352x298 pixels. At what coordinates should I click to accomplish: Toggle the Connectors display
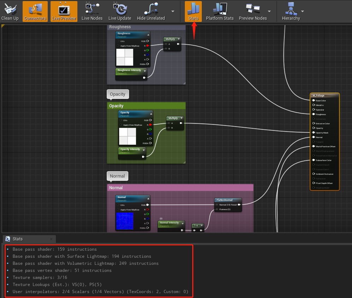click(x=35, y=11)
